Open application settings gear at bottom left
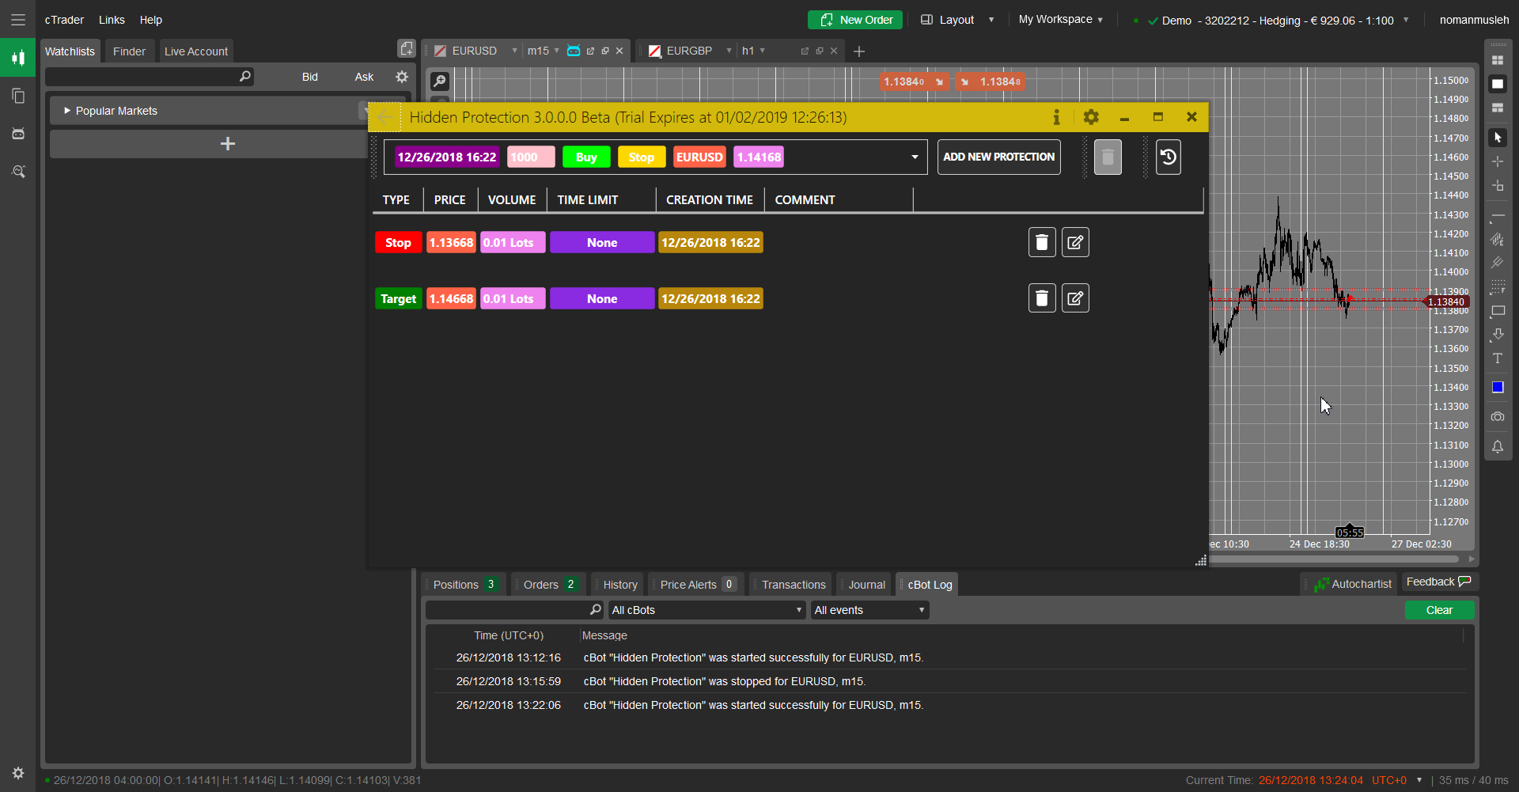 pyautogui.click(x=17, y=773)
